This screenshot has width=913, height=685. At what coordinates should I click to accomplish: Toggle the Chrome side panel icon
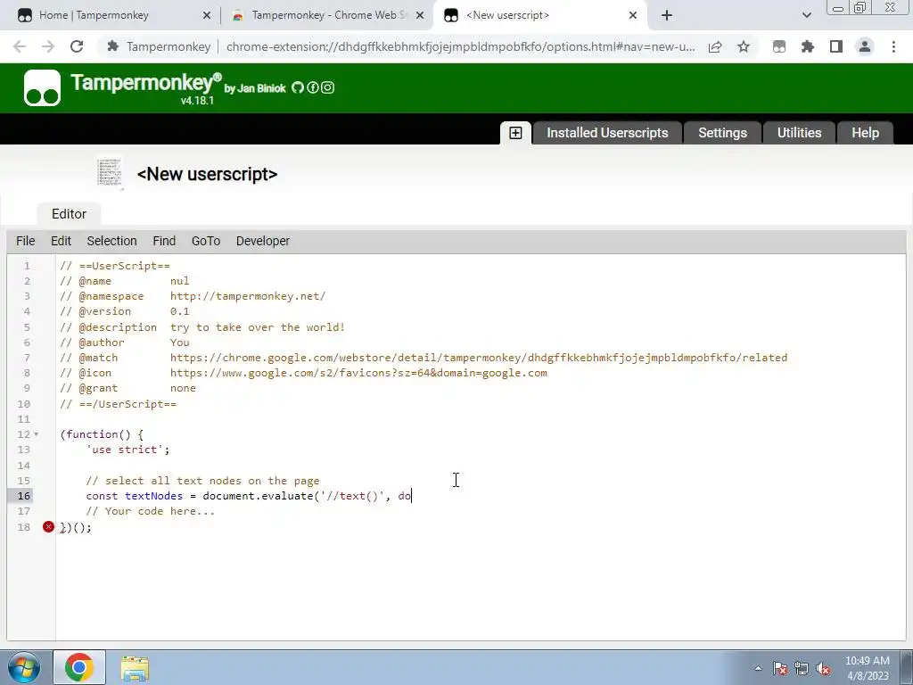(x=836, y=46)
